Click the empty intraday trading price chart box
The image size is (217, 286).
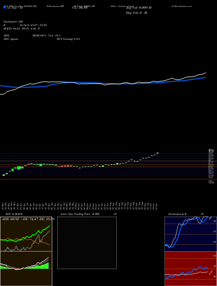(87, 243)
